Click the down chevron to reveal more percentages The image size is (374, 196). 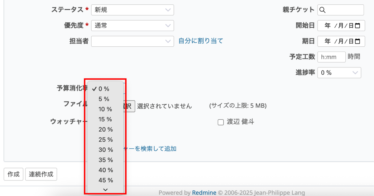(105, 189)
